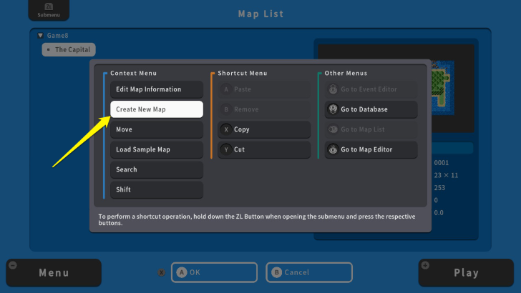
Task: Click the B icon on the Cancel button
Action: coord(276,272)
